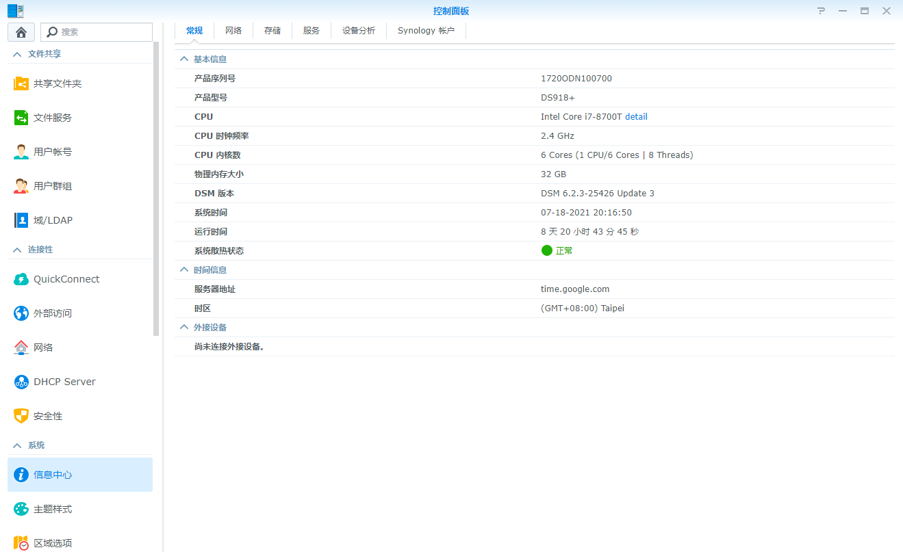The image size is (903, 552).
Task: Open 共享文件夹 via its folder icon
Action: tap(21, 83)
